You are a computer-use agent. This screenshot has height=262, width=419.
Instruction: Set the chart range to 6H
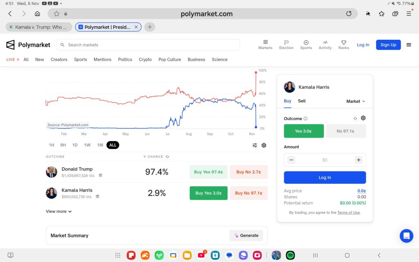click(x=63, y=145)
